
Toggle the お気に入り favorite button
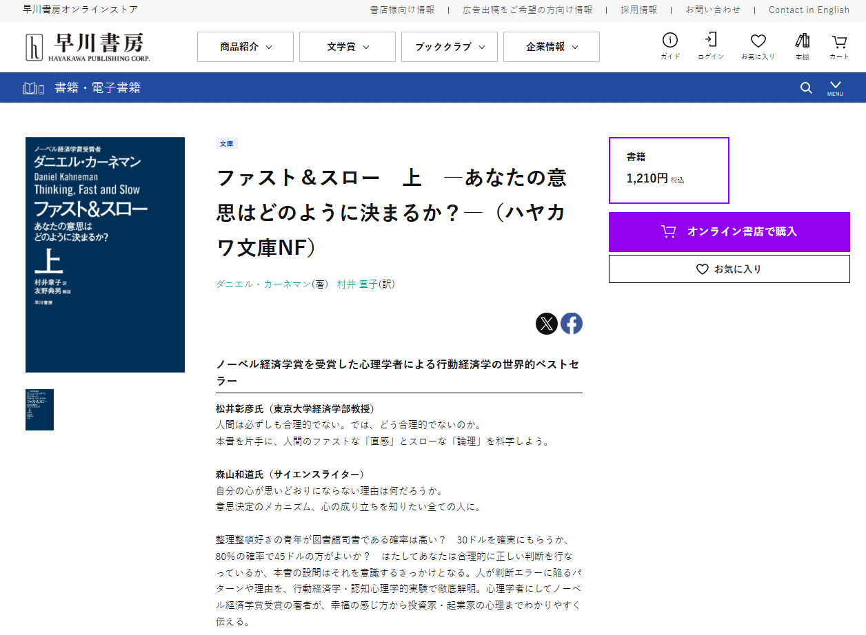click(729, 269)
